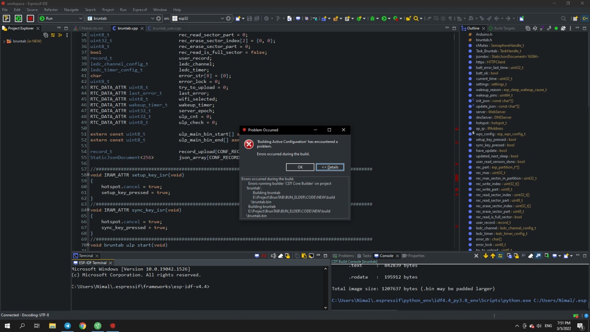Image resolution: width=590 pixels, height=332 pixels.
Task: Click OK in the Problem Occurred dialog
Action: [300, 167]
